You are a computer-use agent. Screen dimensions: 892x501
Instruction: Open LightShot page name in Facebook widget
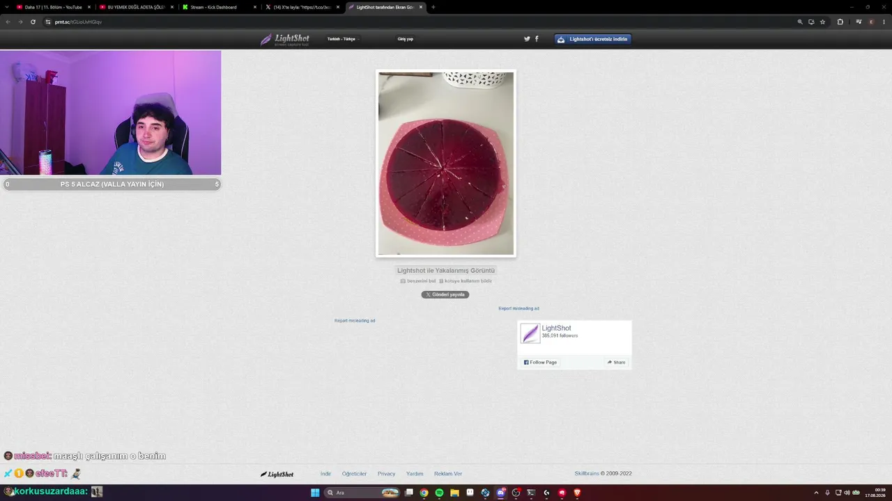pos(557,328)
